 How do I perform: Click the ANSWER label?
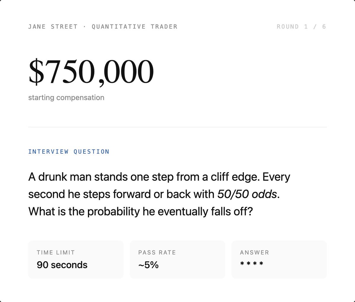click(x=255, y=253)
